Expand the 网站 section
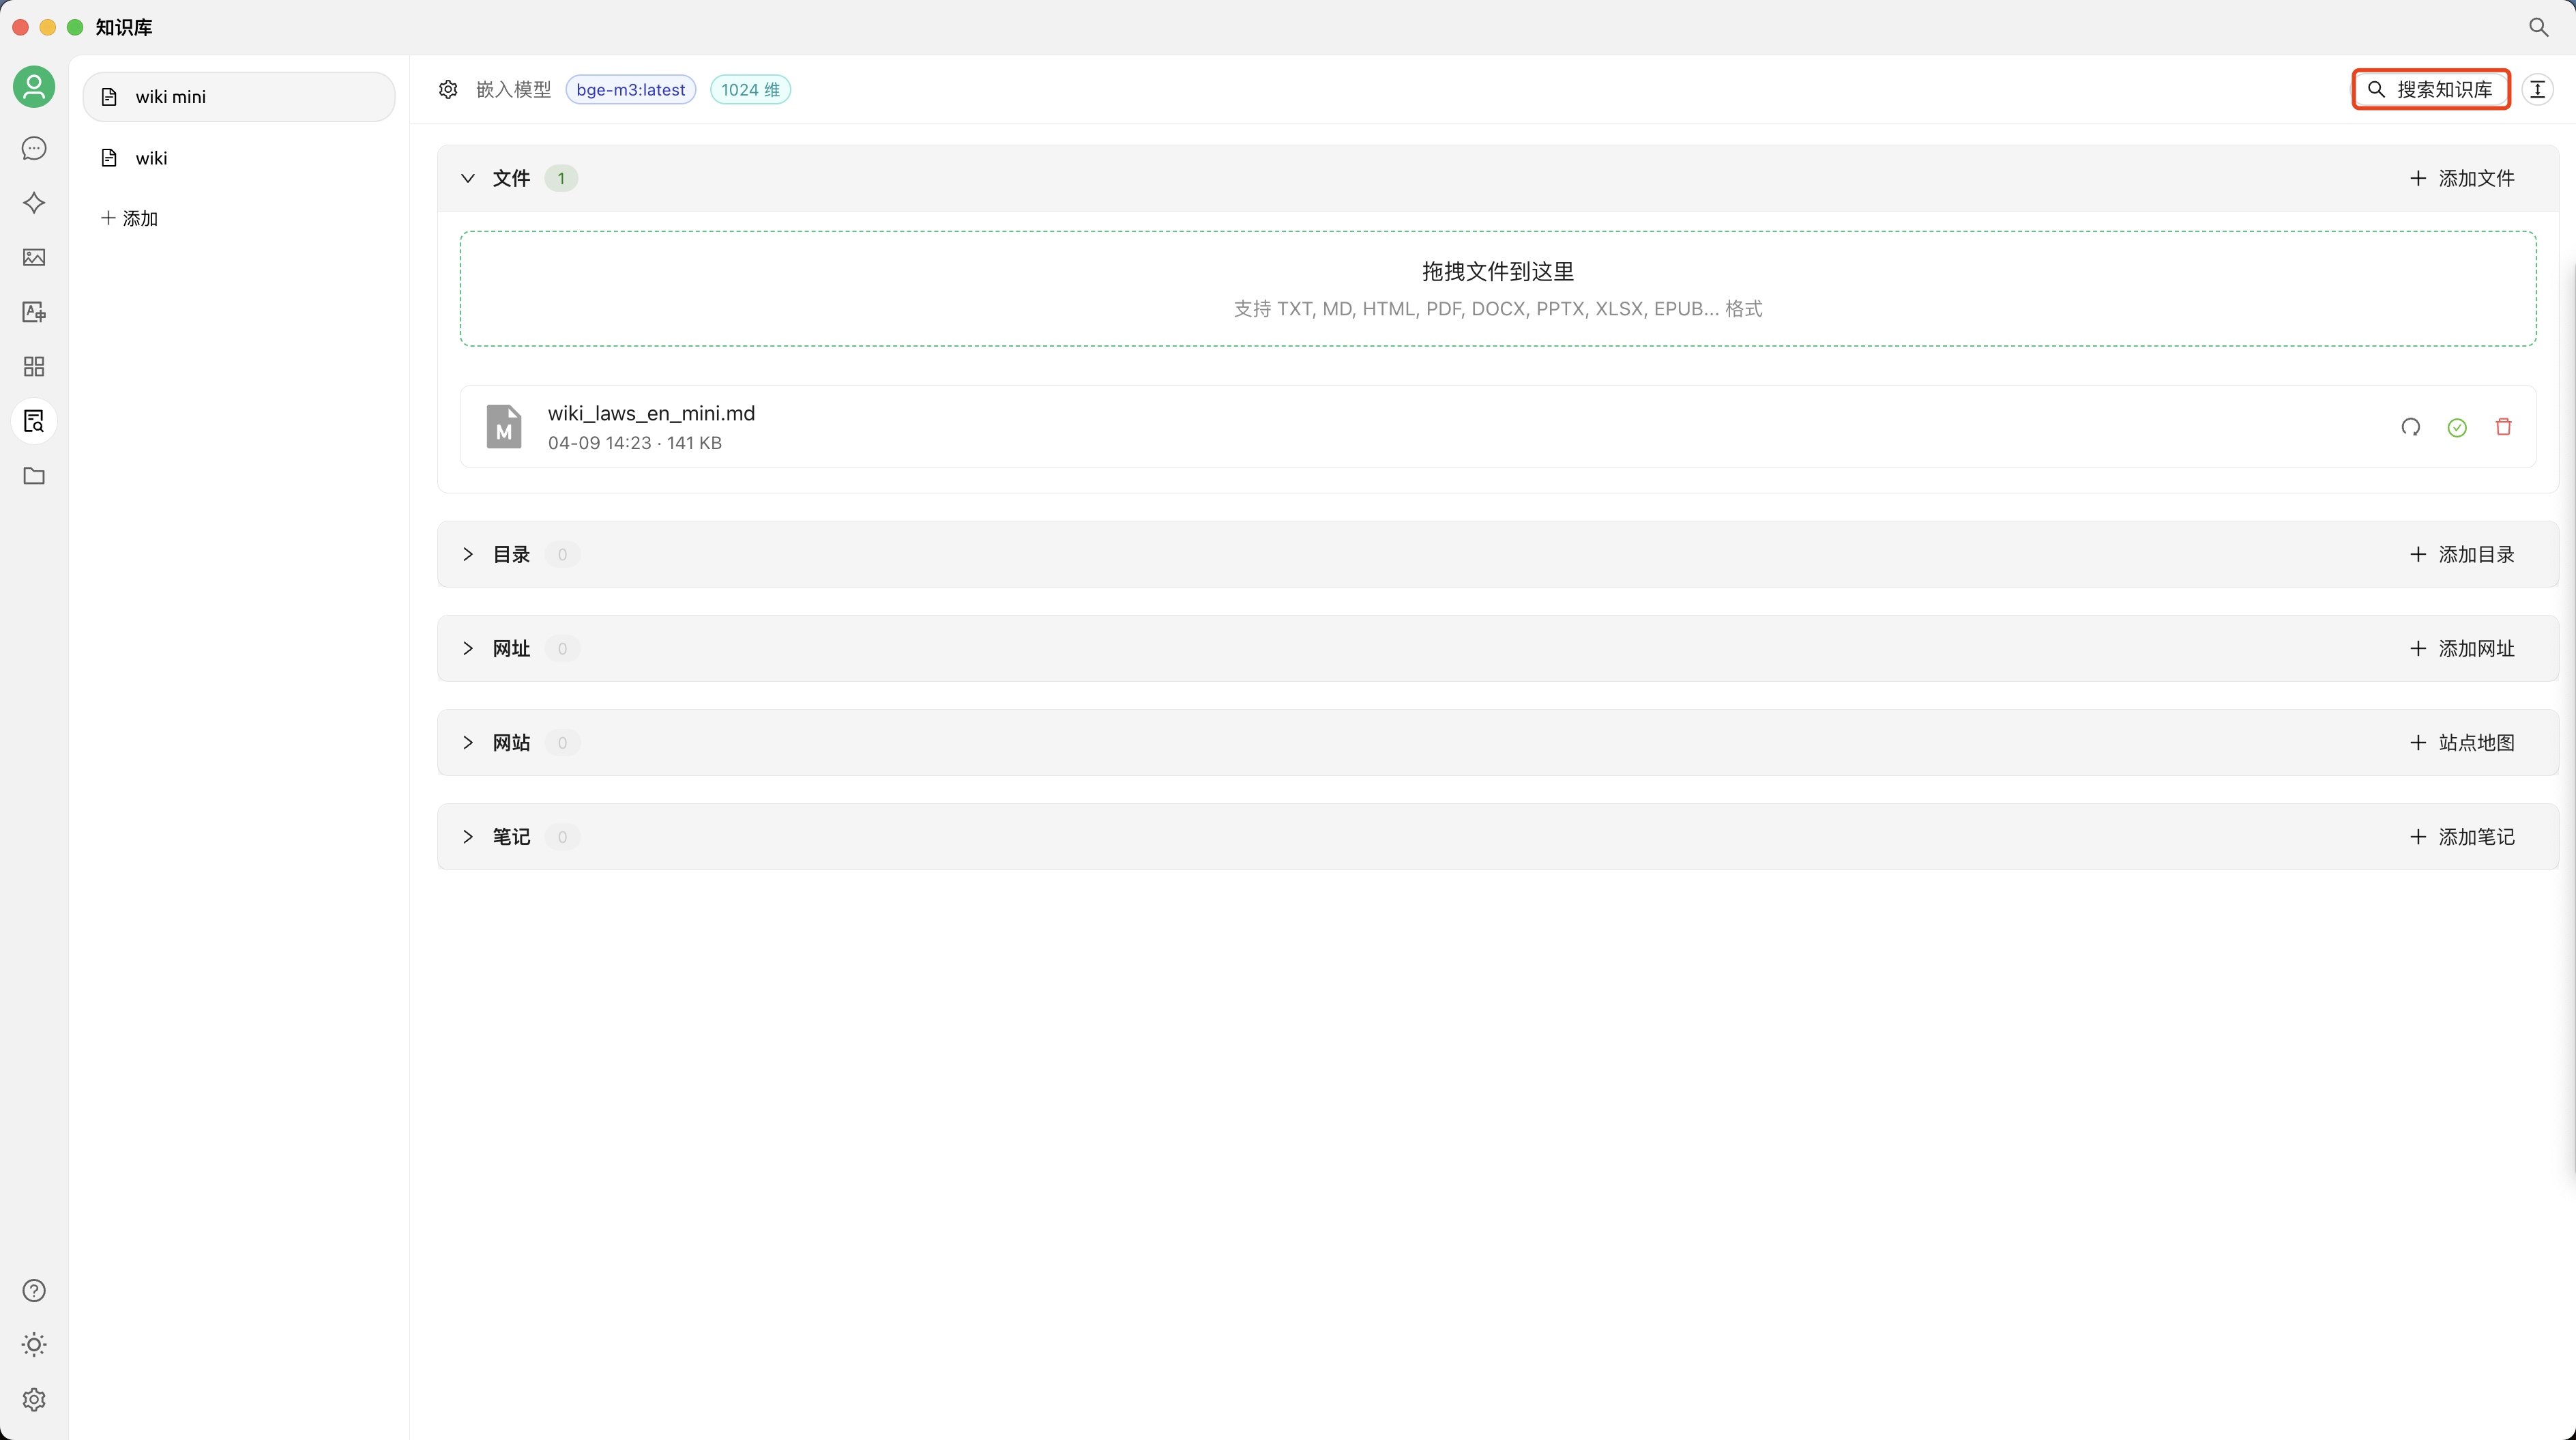 (x=468, y=743)
